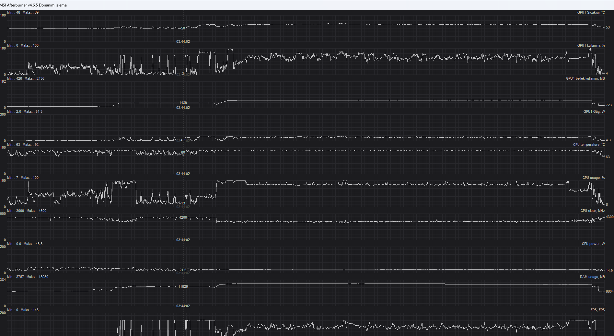Click the Min. : 7 Maks. : 100 text
The image size is (614, 336).
[x=23, y=178]
